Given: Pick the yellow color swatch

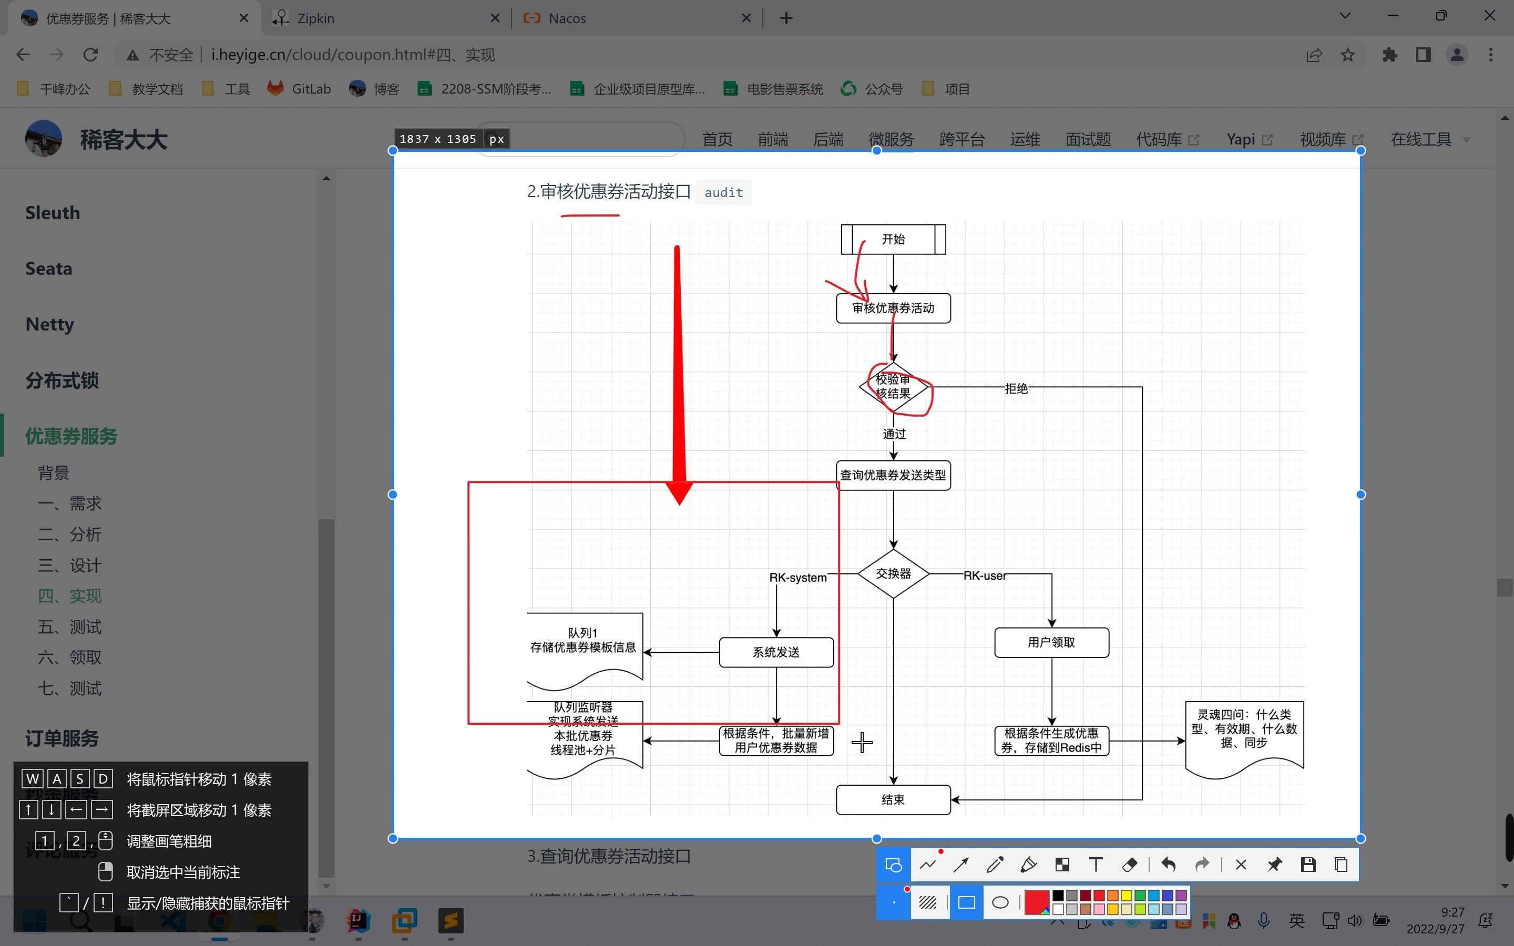Looking at the screenshot, I should tap(1126, 896).
